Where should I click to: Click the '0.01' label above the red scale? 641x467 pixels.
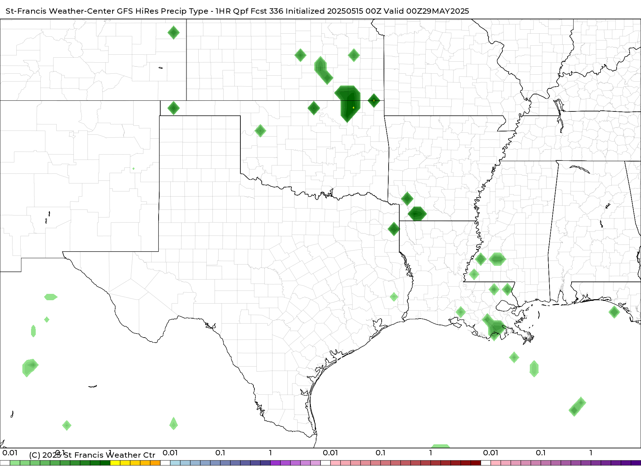pos(331,453)
